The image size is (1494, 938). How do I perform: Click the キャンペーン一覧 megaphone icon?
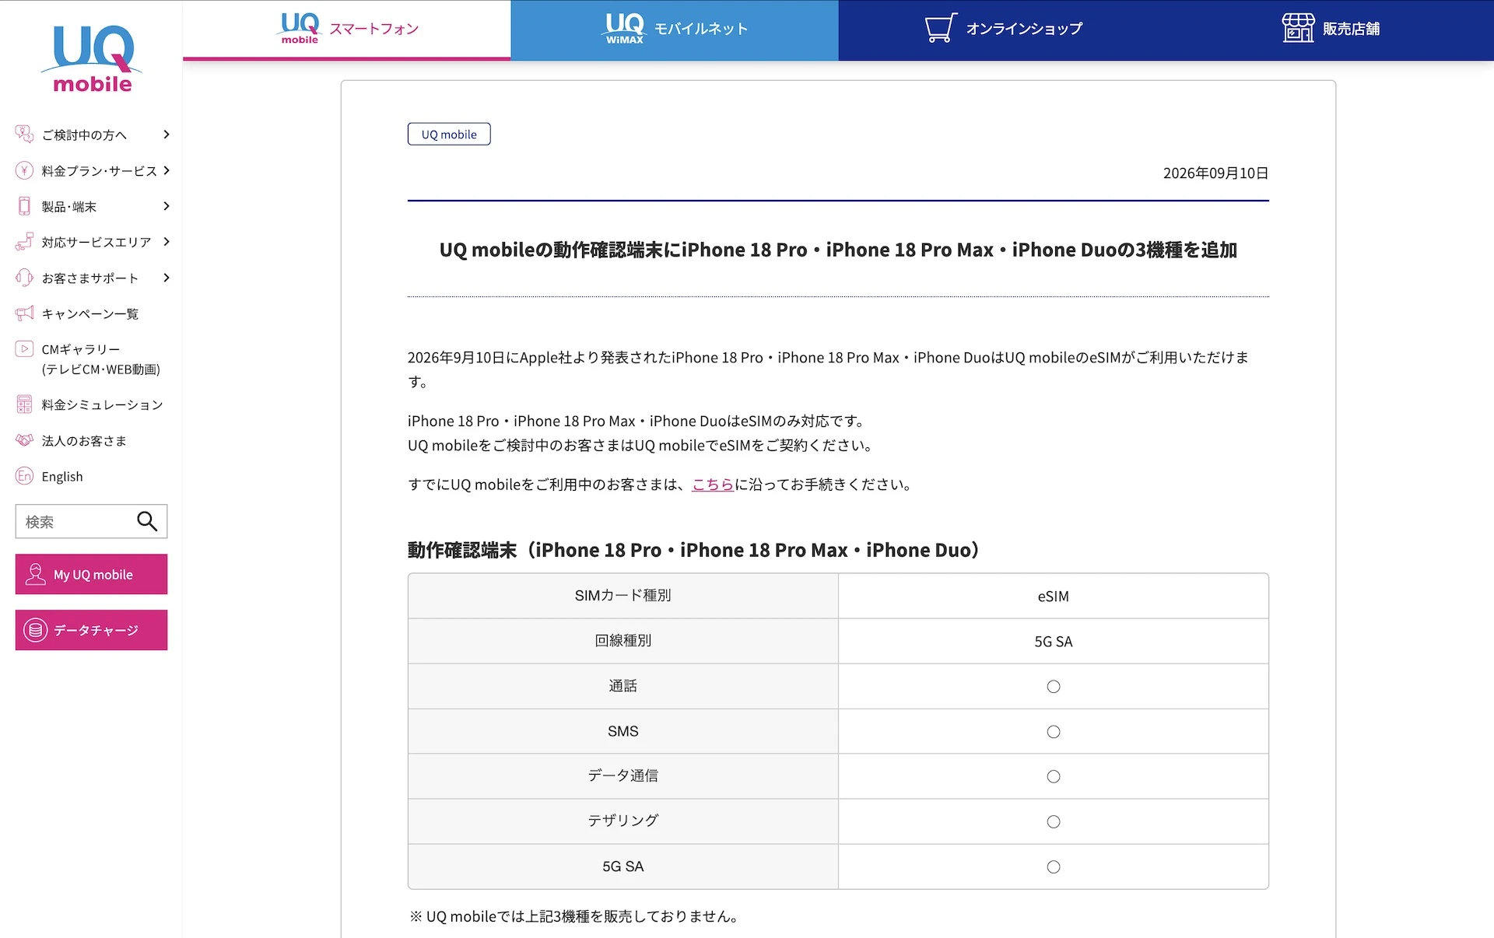click(x=24, y=313)
